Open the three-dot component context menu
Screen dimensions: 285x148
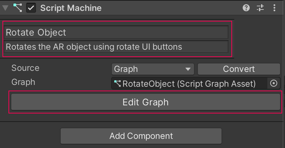[x=274, y=8]
